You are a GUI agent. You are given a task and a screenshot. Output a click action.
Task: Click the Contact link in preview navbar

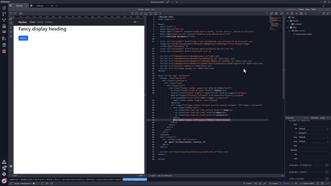(x=49, y=22)
